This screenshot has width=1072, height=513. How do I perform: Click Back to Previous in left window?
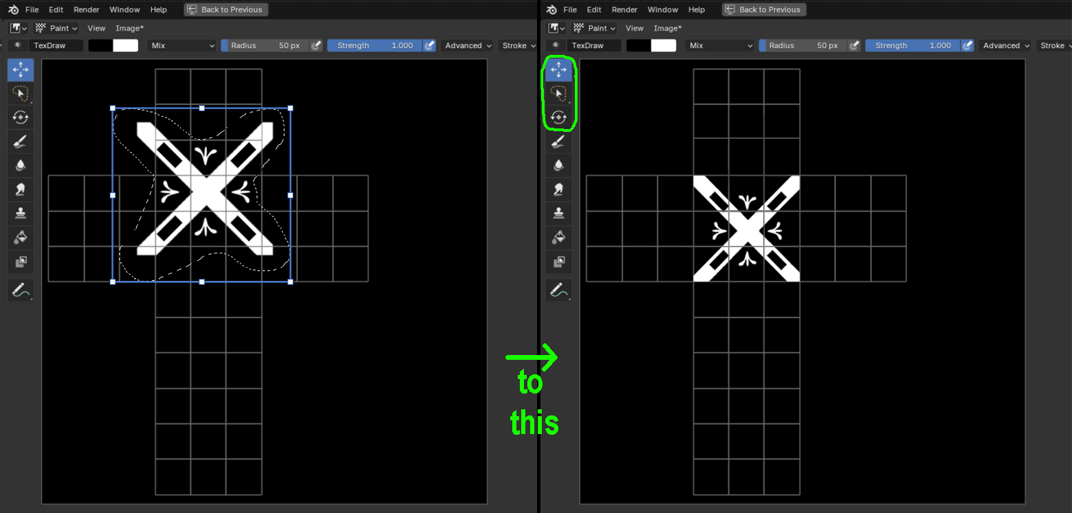[226, 10]
